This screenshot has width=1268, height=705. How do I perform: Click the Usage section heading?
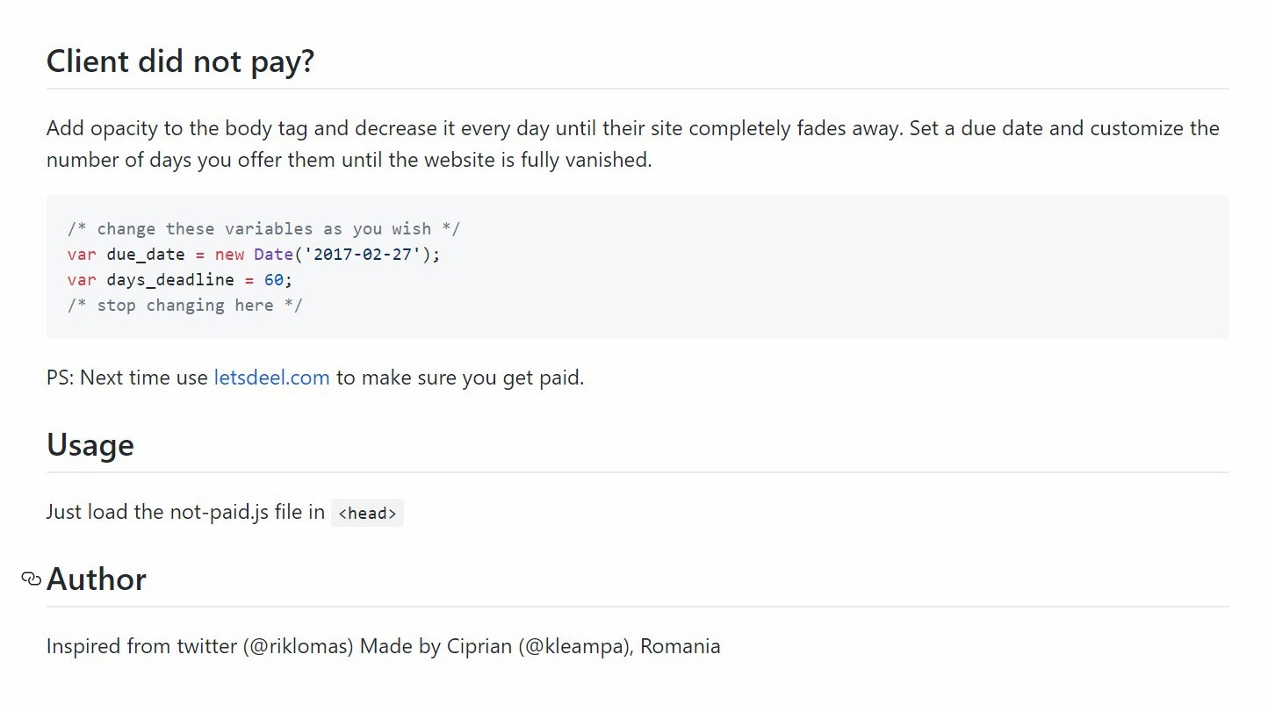point(90,445)
